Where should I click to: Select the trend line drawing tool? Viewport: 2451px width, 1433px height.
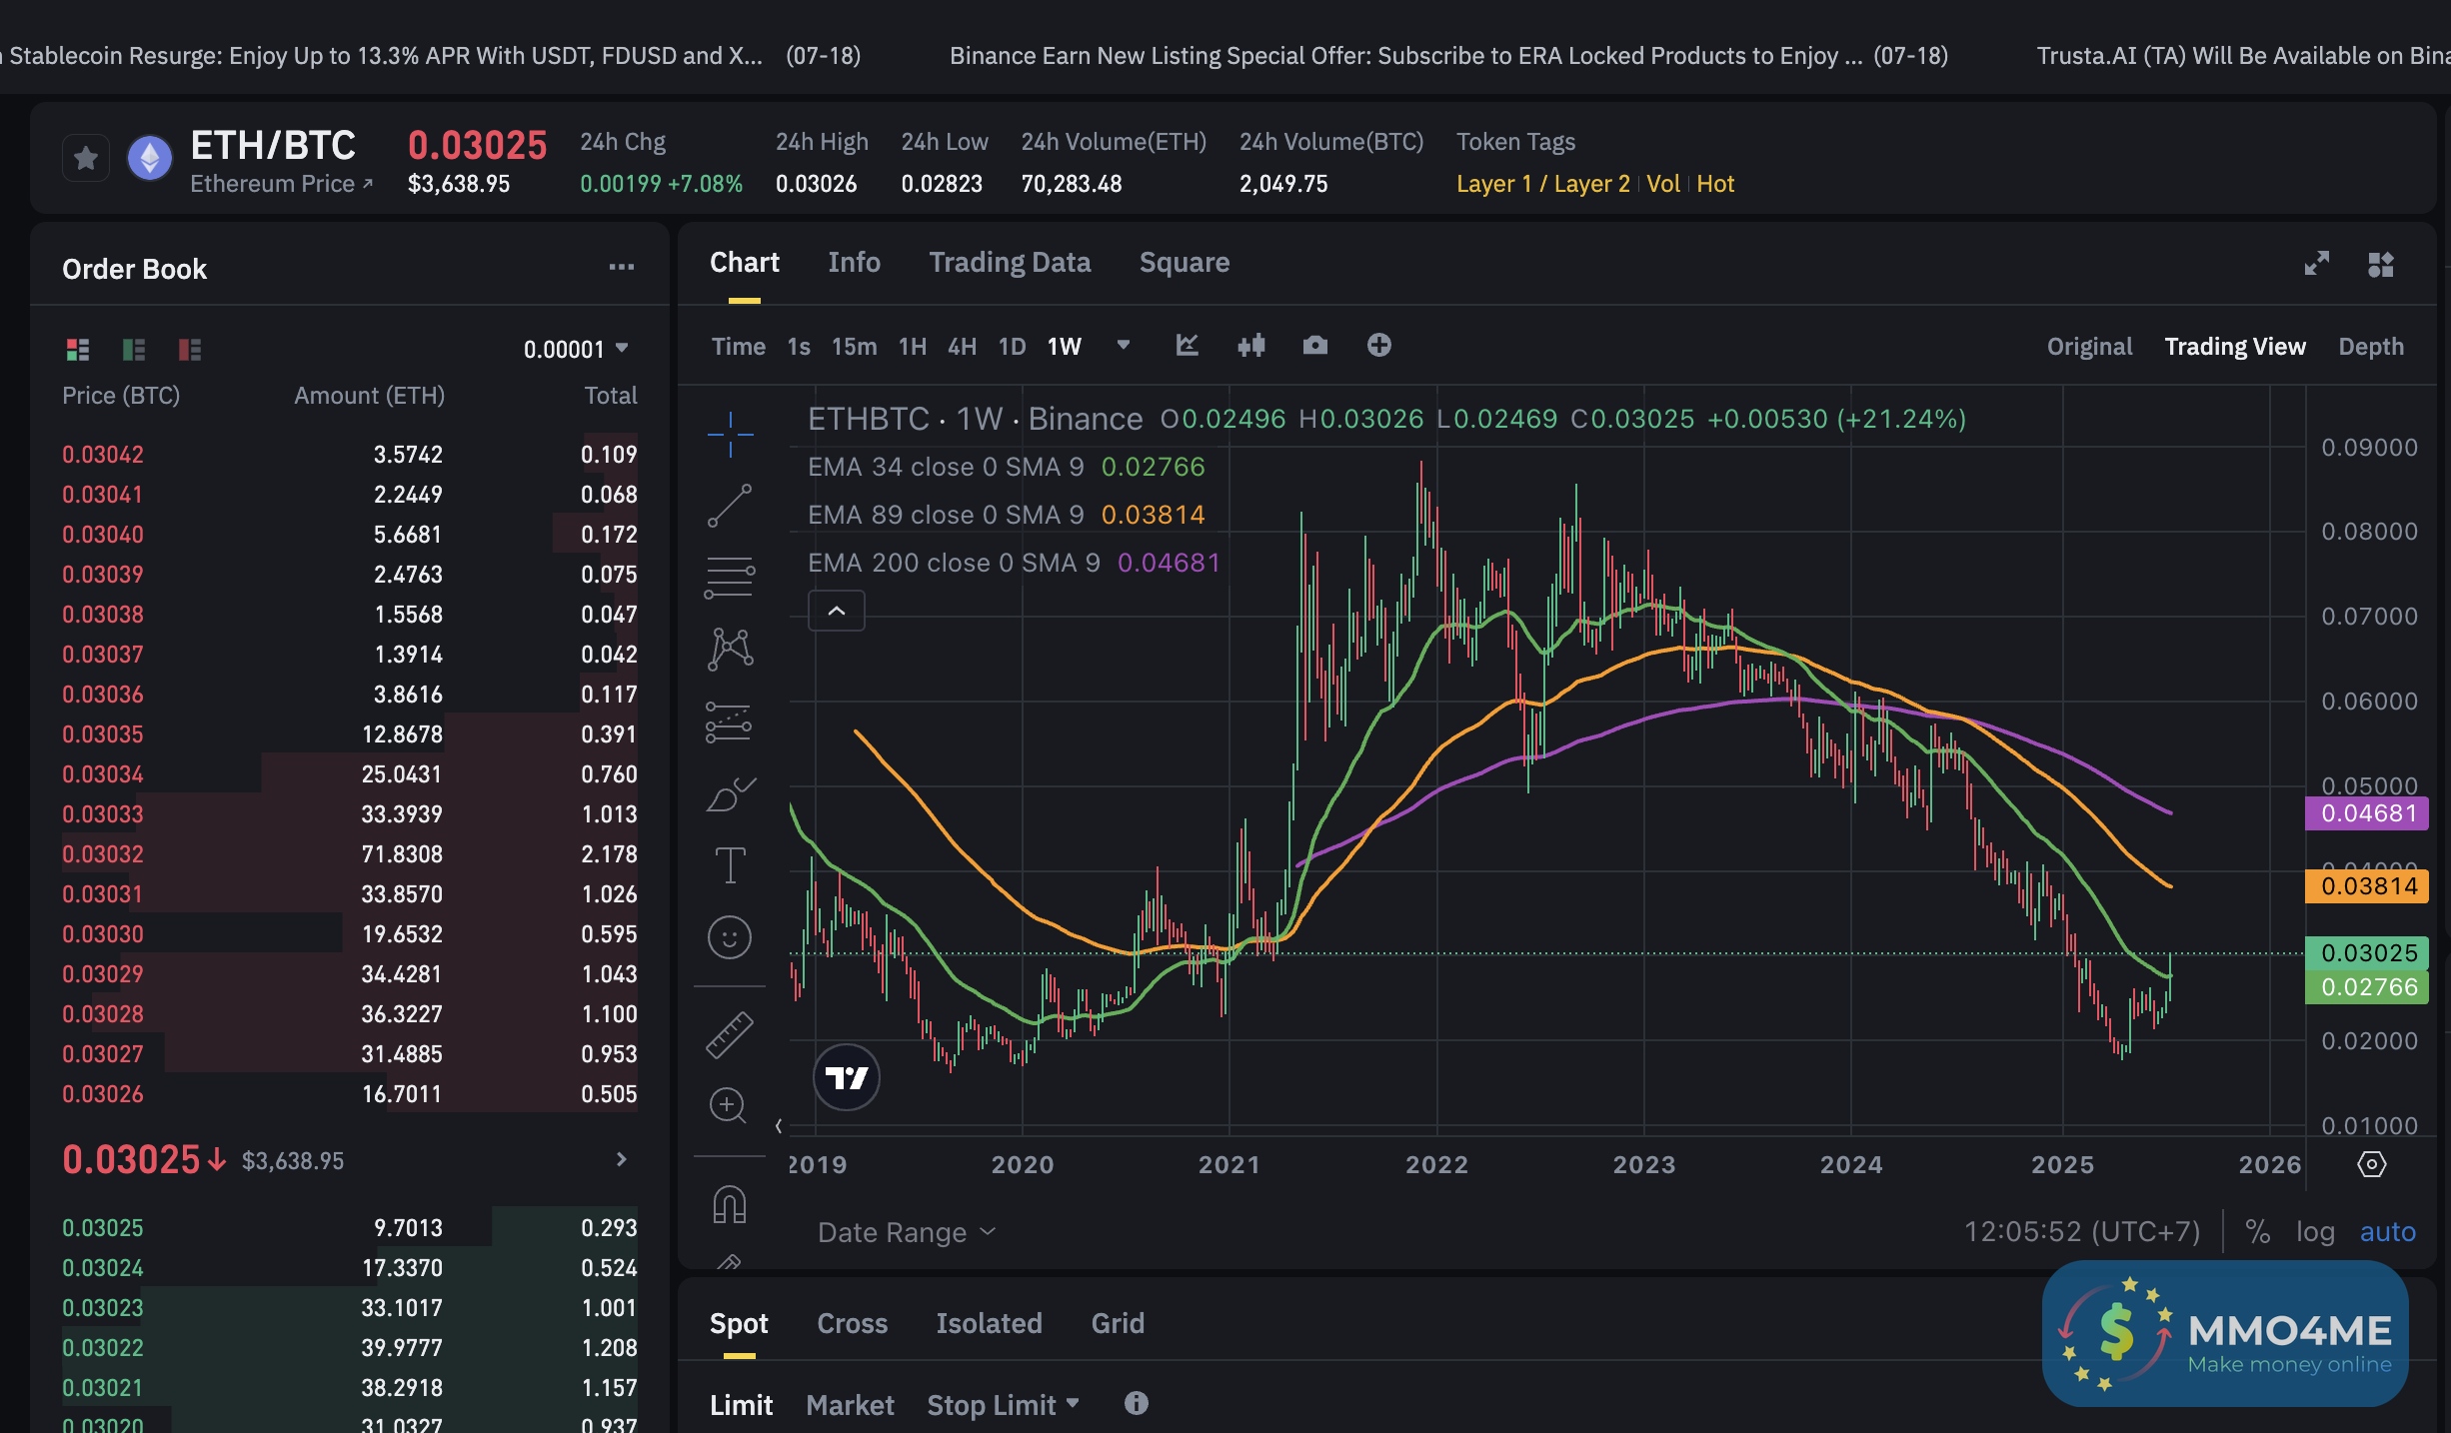point(730,506)
